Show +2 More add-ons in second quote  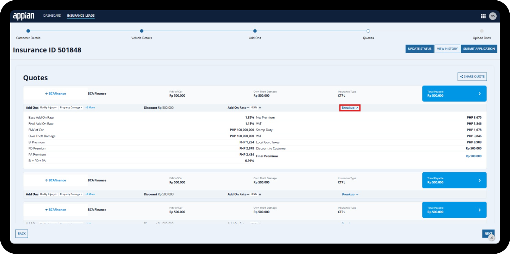tap(90, 194)
